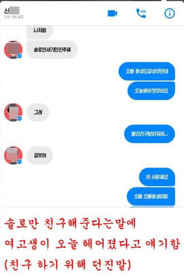Select the 아 사랑해요 blue bubble
184x277 pixels.
(x=157, y=177)
